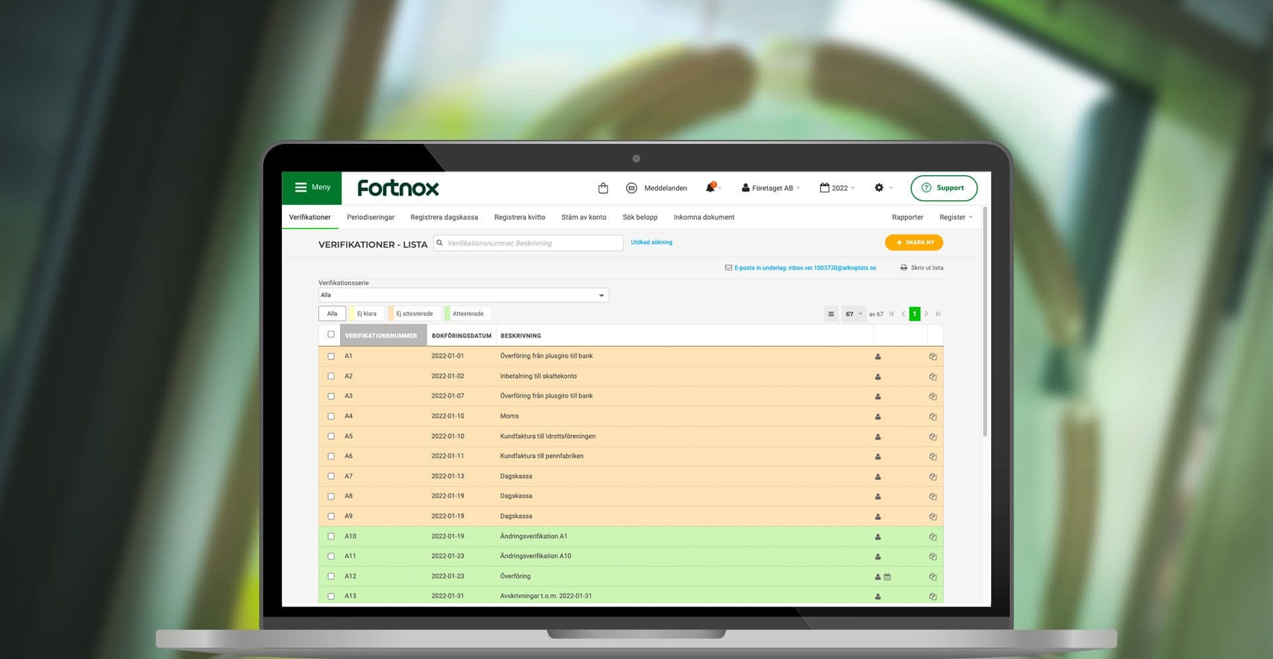The height and width of the screenshot is (659, 1273).
Task: Copy verification A1 icon
Action: tap(933, 357)
